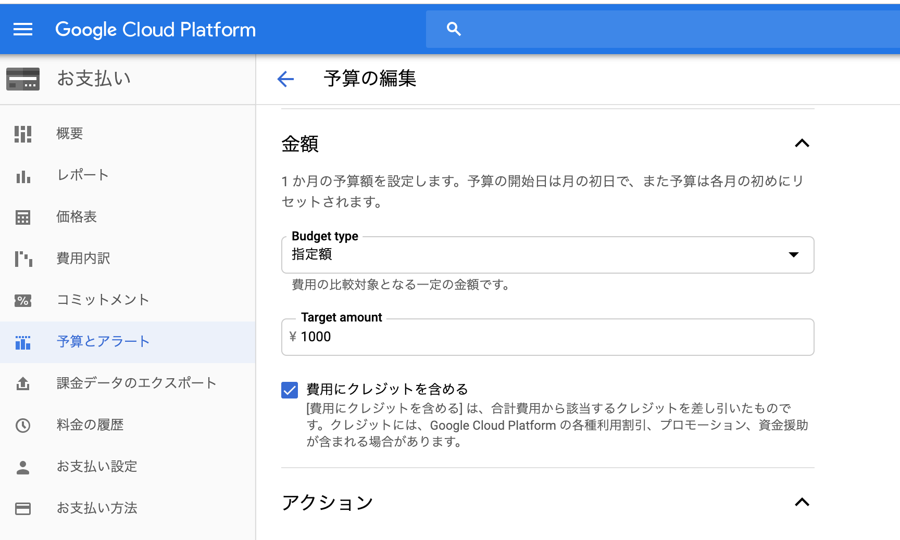Open the 概要 (Overview) section
Image resolution: width=900 pixels, height=540 pixels.
click(x=69, y=134)
